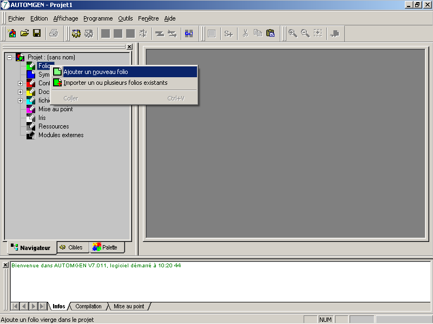Click the zoom in magnifier icon
The width and height of the screenshot is (433, 324).
pyautogui.click(x=293, y=33)
